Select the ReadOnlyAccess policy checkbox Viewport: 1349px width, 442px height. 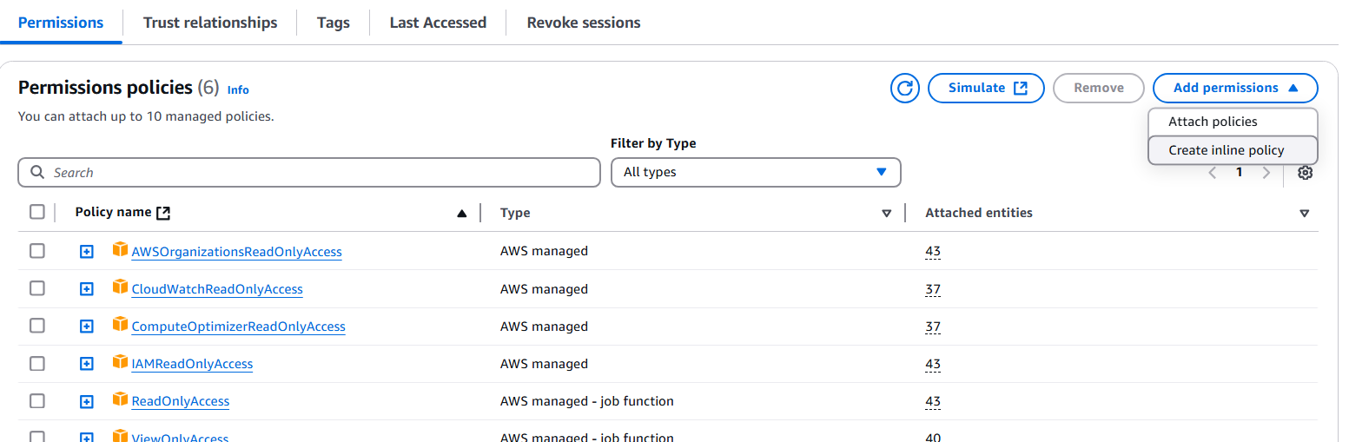[36, 400]
